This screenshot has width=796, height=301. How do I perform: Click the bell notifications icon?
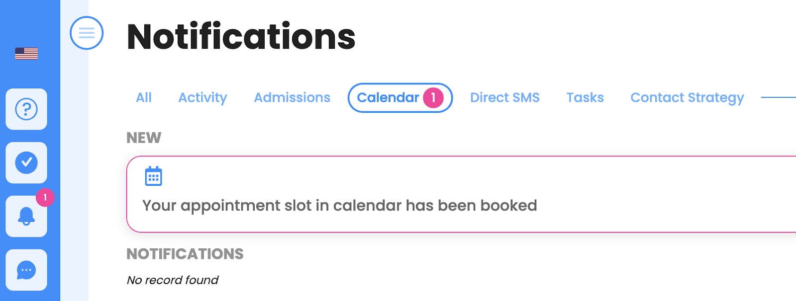[x=26, y=217]
